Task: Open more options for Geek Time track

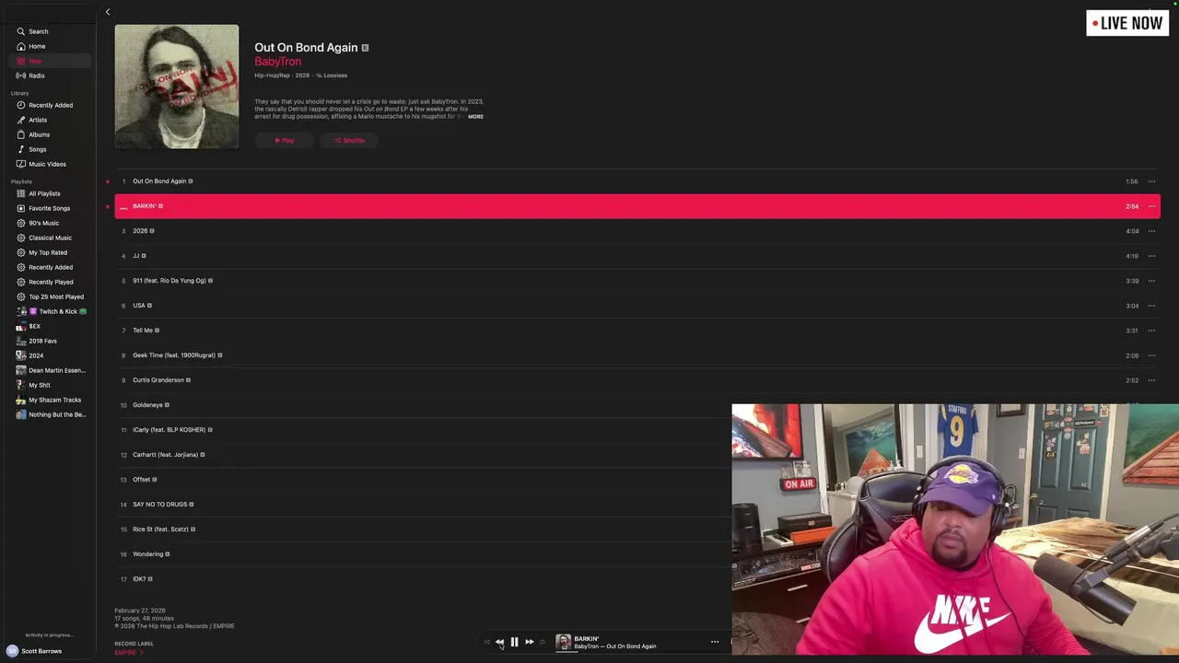Action: pos(1151,355)
